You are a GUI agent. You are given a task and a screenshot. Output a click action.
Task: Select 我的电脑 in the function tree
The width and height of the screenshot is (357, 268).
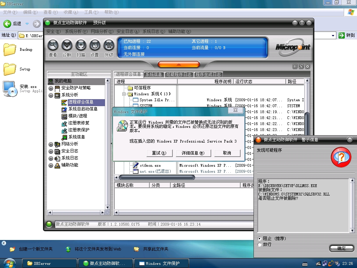(x=63, y=81)
